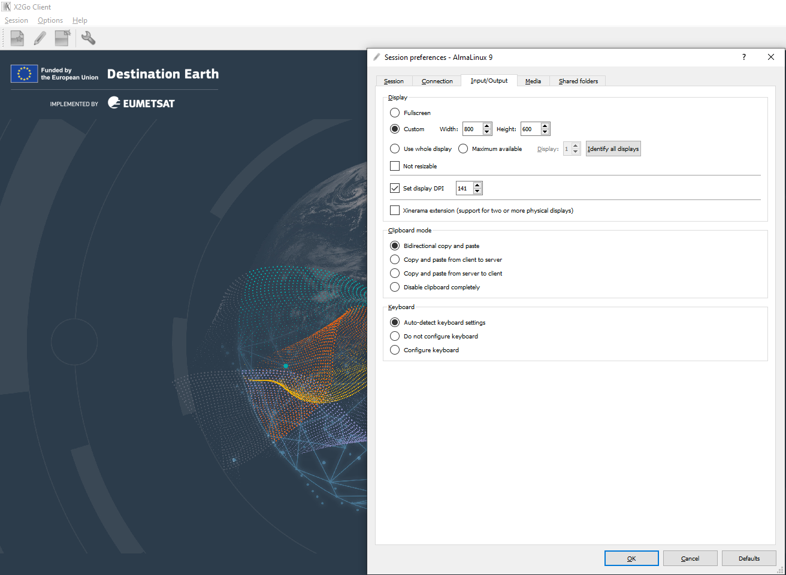Click the dialog resize grip corner
The height and width of the screenshot is (575, 786).
pos(781,570)
